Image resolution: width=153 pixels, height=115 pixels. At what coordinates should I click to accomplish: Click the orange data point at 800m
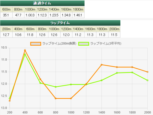[56, 98]
